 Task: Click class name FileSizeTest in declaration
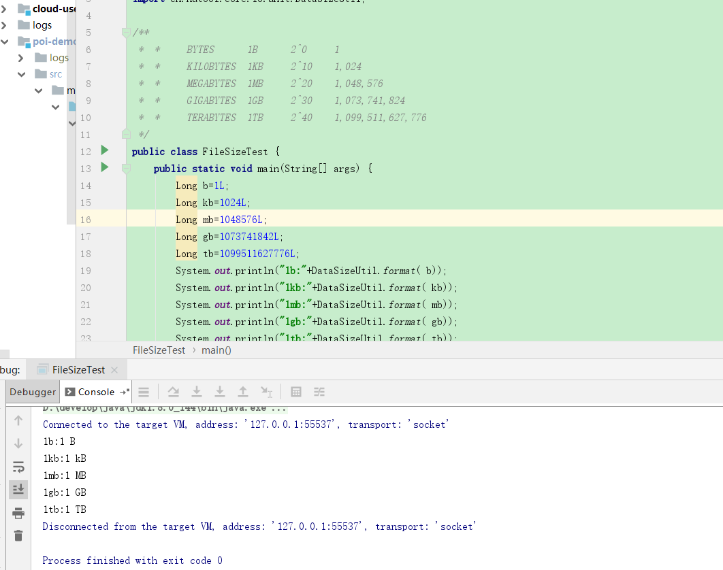[235, 152]
